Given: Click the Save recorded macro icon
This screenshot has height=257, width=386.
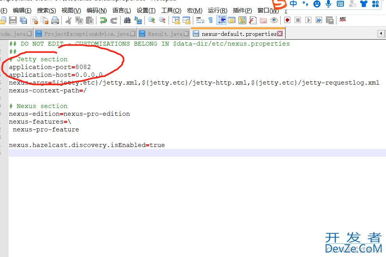Looking at the screenshot, I should 329,20.
